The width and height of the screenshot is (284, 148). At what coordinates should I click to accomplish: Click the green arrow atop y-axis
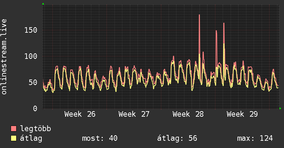pyautogui.click(x=43, y=4)
